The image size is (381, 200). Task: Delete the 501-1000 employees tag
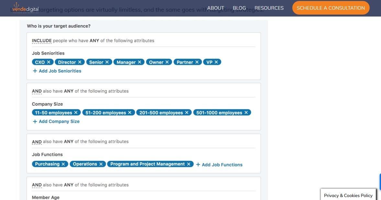pos(246,112)
